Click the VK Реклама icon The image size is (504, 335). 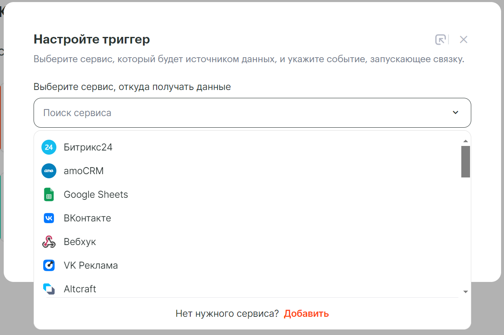click(49, 265)
